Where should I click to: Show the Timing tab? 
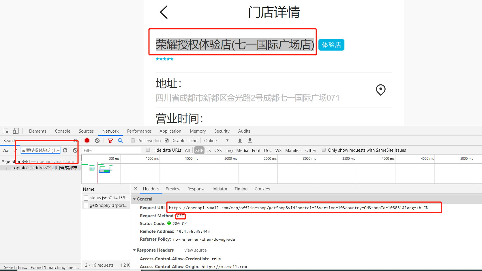[241, 189]
